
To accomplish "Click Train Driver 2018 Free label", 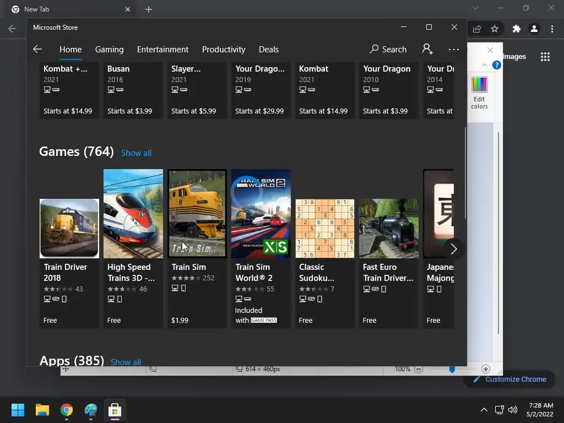I will 50,320.
